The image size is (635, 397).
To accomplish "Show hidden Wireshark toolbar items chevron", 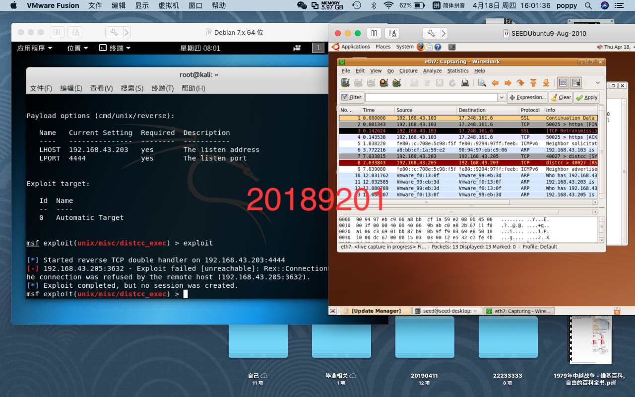I will pos(598,83).
